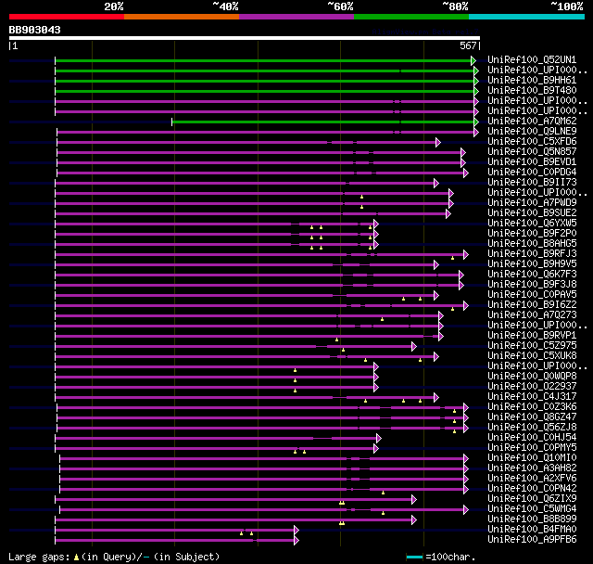Click the purple ~60% legend color band
This screenshot has height=564, width=593.
pyautogui.click(x=296, y=17)
